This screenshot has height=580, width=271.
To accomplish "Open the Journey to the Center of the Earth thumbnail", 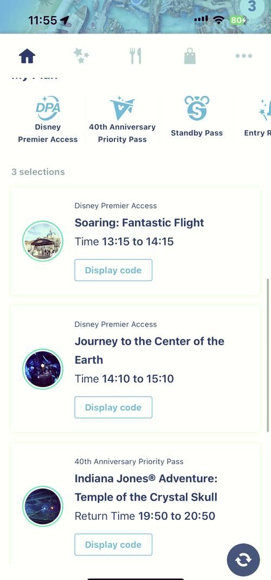I will [x=43, y=369].
